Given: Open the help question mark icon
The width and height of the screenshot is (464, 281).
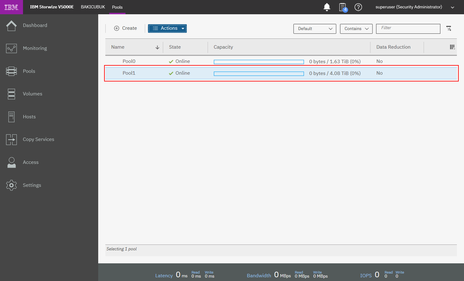Looking at the screenshot, I should tap(358, 7).
